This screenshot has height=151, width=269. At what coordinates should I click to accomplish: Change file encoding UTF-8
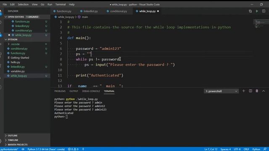pos(237,149)
